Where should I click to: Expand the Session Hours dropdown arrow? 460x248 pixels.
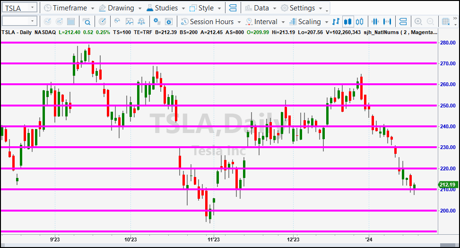239,22
